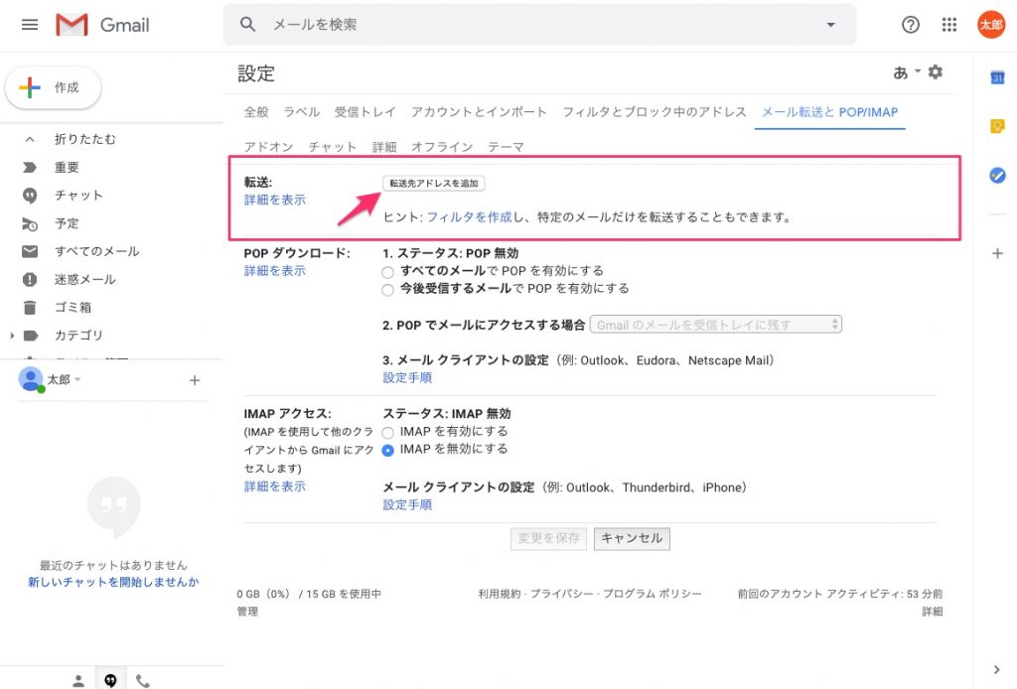Open the input language あ dropdown
The height and width of the screenshot is (689, 1017).
pyautogui.click(x=906, y=72)
